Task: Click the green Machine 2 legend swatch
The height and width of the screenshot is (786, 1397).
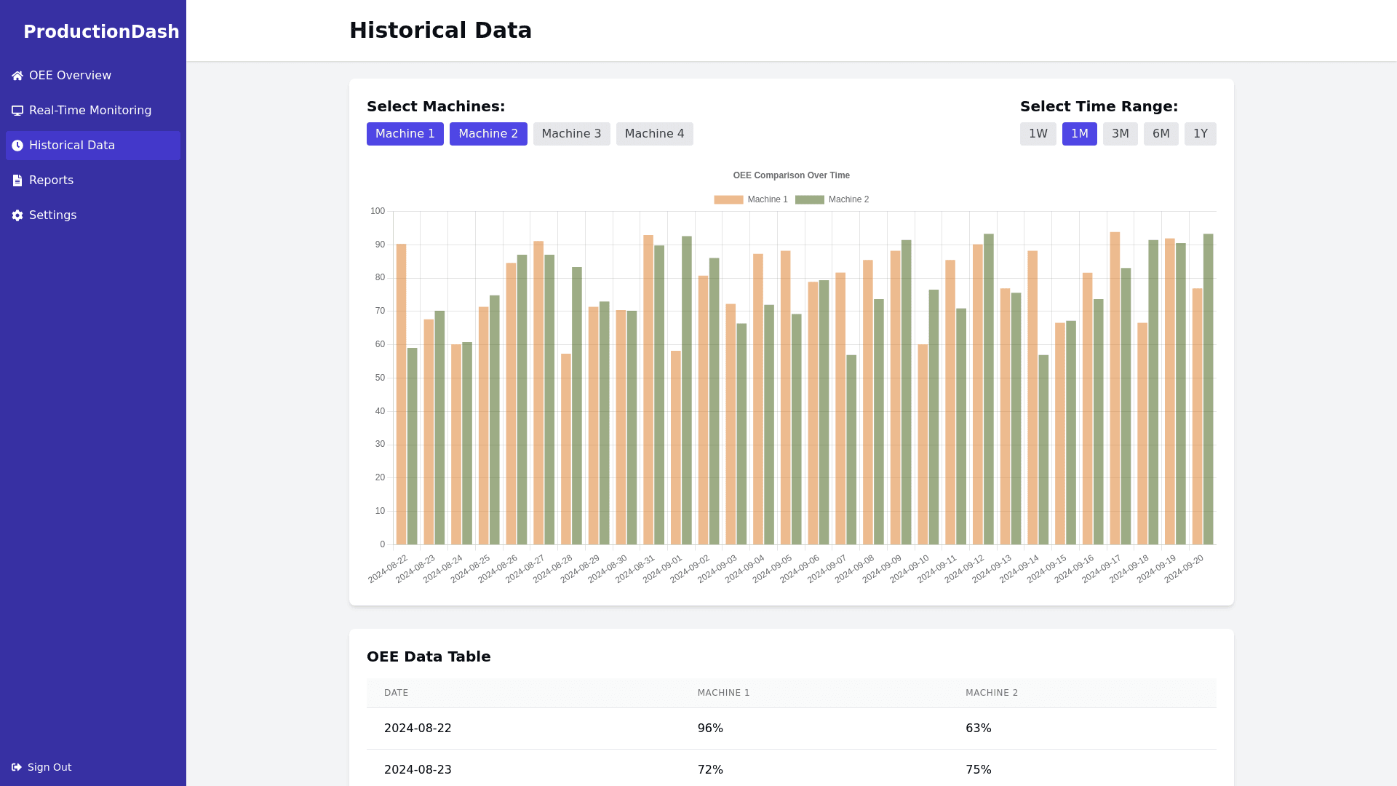Action: tap(809, 199)
